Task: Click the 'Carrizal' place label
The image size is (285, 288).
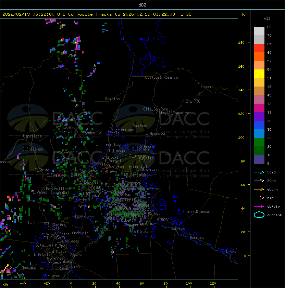Action: [x=102, y=229]
